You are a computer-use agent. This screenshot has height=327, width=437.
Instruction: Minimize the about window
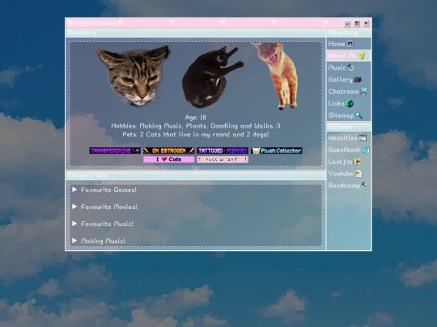tap(347, 23)
